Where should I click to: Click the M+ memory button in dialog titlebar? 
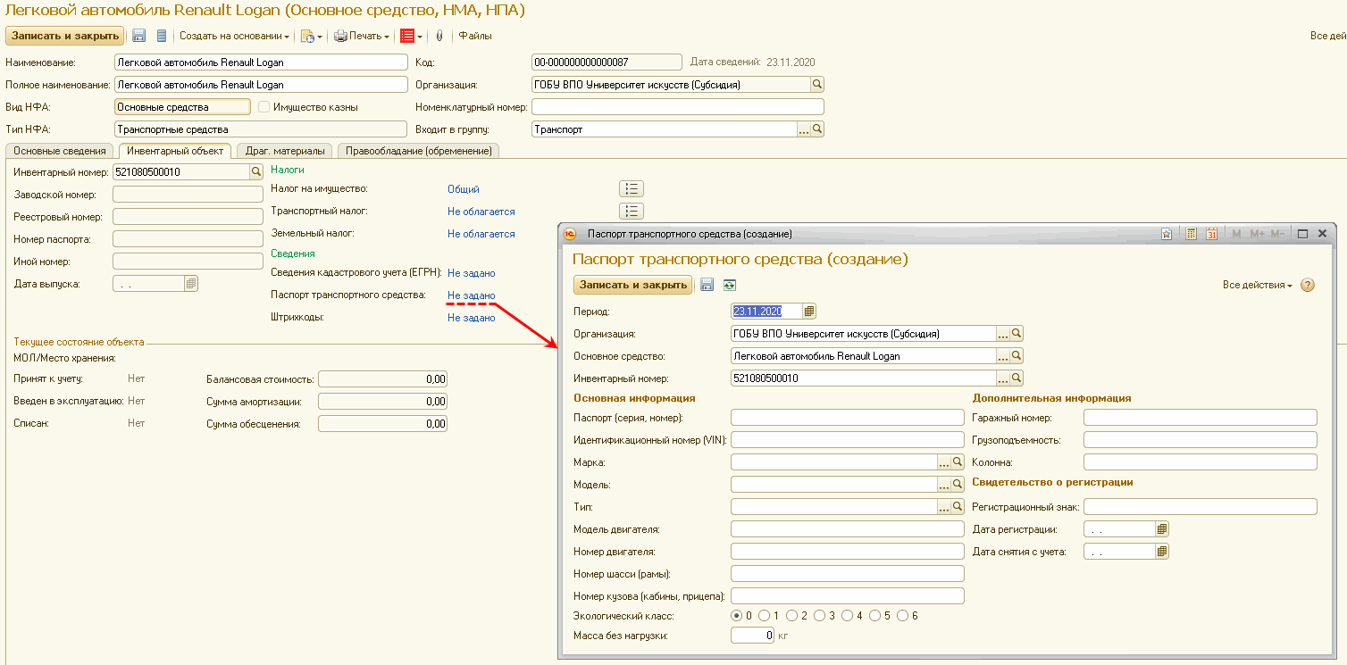click(x=1257, y=234)
